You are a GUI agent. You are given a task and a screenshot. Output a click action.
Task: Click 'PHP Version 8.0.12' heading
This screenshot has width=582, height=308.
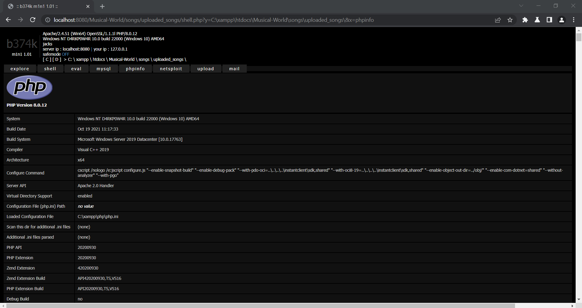[27, 105]
